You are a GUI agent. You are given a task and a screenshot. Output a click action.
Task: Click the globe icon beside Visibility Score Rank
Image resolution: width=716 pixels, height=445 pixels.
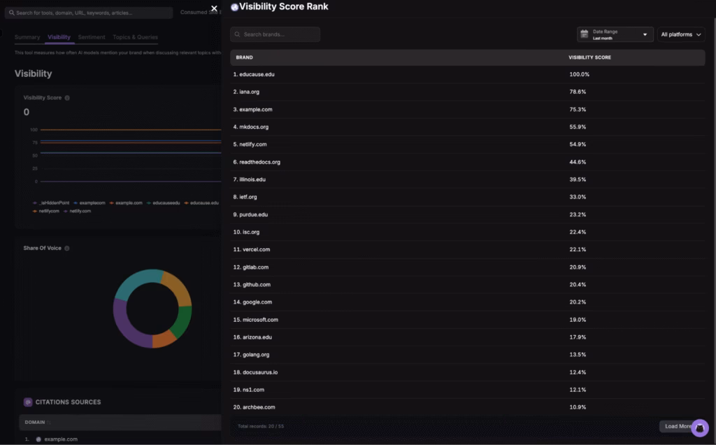(x=234, y=7)
